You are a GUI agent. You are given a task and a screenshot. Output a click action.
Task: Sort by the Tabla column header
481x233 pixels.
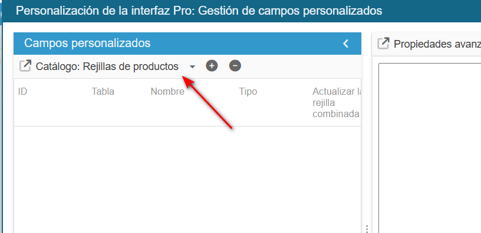tap(103, 92)
